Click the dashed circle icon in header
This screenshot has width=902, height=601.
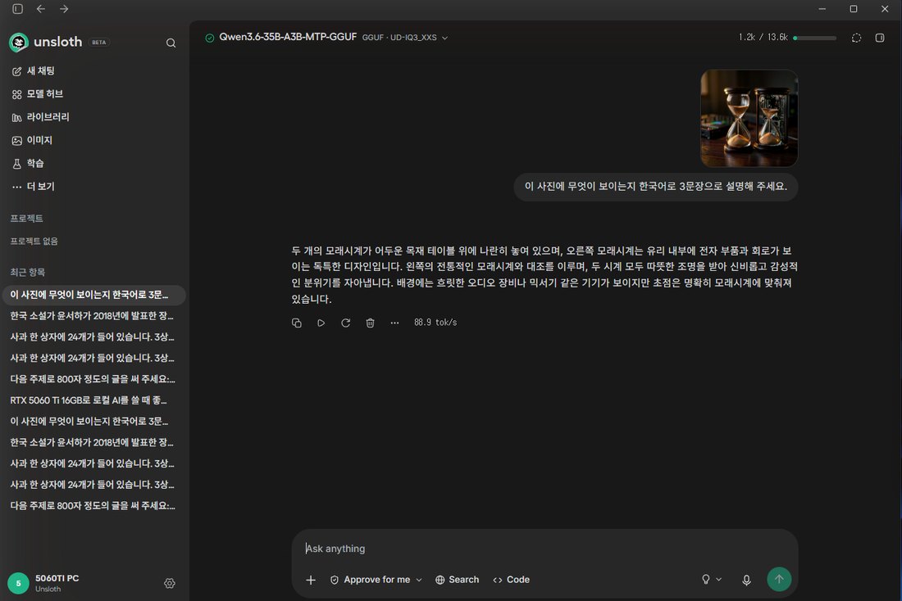point(856,38)
